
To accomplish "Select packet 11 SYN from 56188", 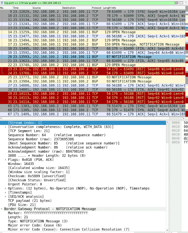I will (93, 20).
